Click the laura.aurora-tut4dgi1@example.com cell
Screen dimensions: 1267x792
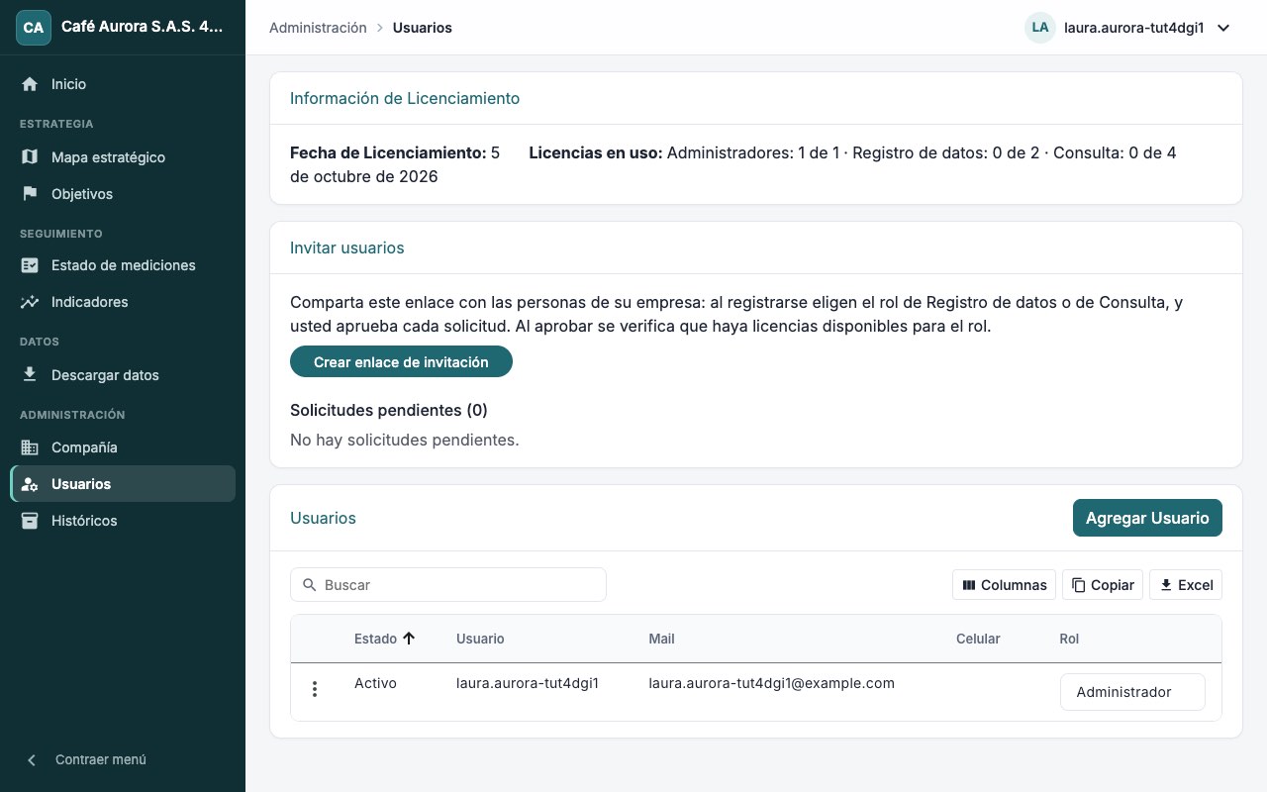pyautogui.click(x=771, y=683)
